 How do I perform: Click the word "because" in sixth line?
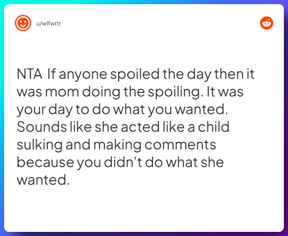(x=45, y=163)
